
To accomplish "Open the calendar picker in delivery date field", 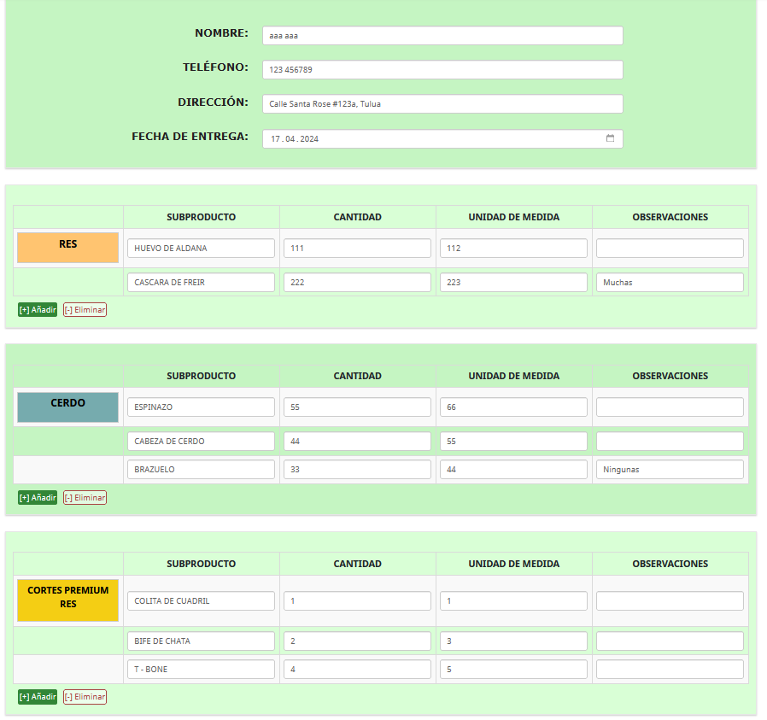I will pos(610,138).
